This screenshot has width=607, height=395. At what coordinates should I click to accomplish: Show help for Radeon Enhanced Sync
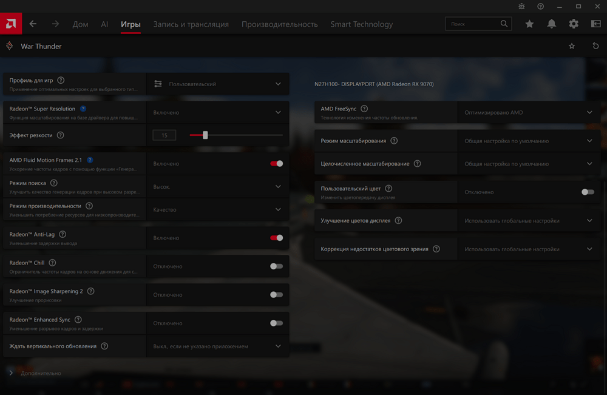78,320
